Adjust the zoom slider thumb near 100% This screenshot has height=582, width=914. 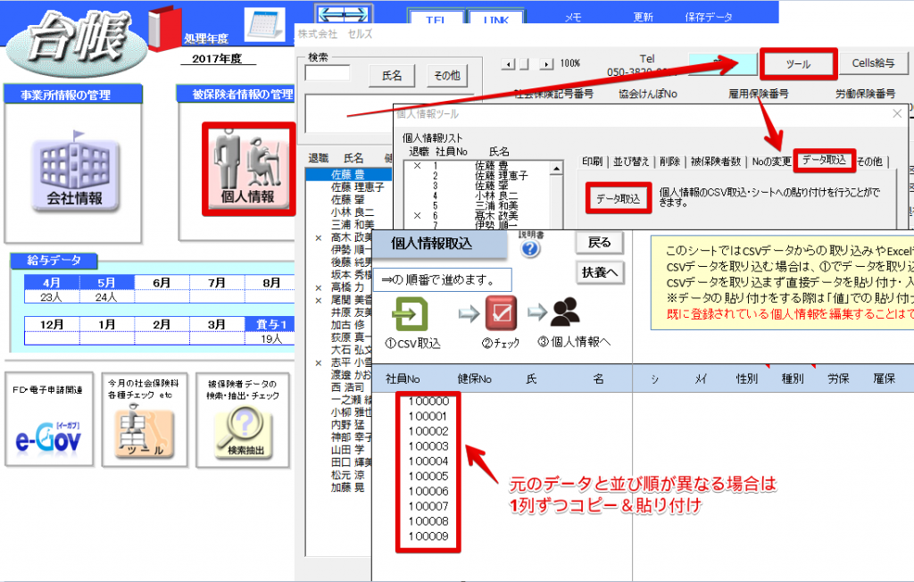(x=524, y=63)
